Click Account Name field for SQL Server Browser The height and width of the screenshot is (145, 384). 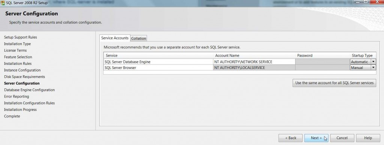tap(254, 68)
